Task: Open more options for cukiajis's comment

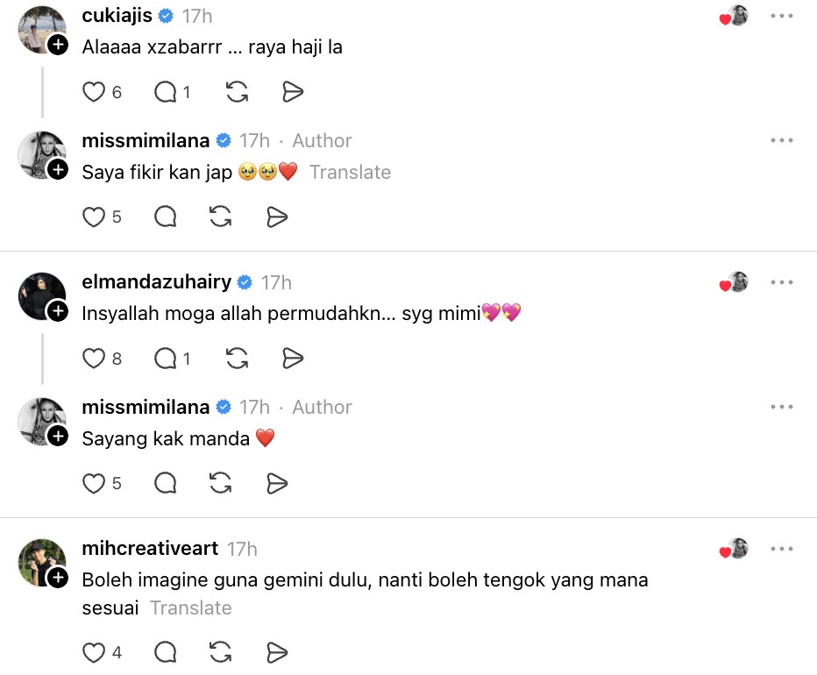Action: [782, 16]
